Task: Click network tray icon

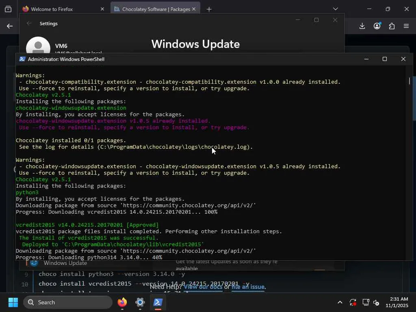Action: pyautogui.click(x=366, y=302)
